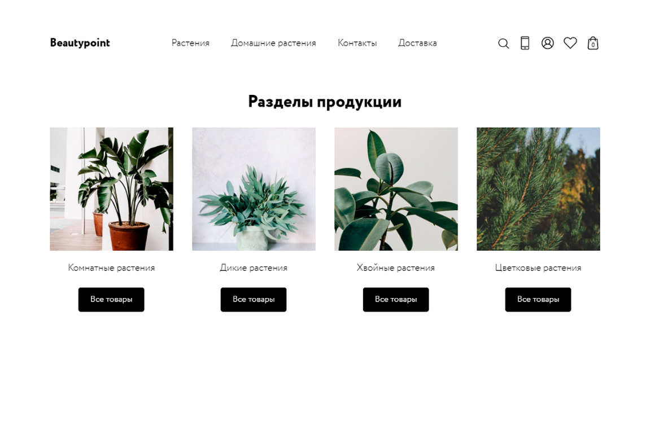Screen dimensions: 655x425
Task: Click the mobile phone icon
Action: pyautogui.click(x=525, y=43)
